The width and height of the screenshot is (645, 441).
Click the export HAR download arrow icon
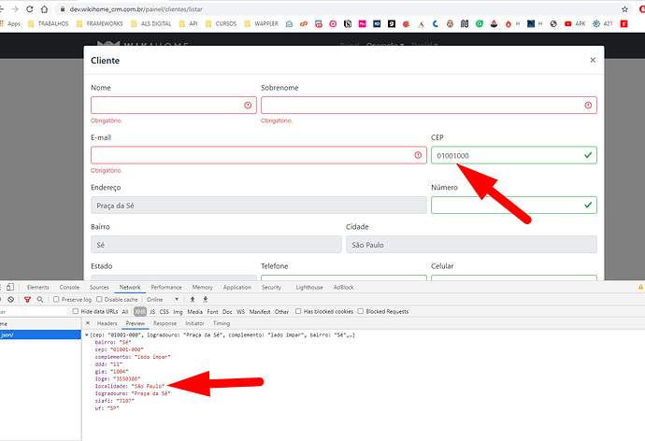[x=205, y=299]
